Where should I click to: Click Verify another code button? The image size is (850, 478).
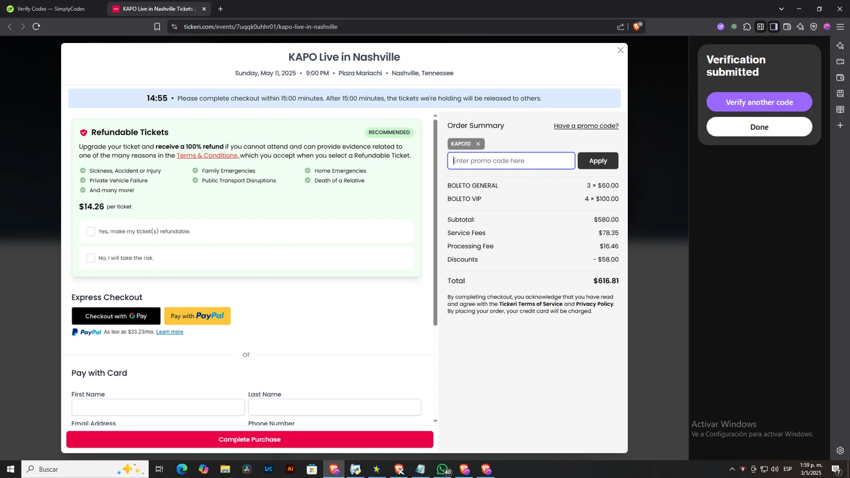point(759,102)
